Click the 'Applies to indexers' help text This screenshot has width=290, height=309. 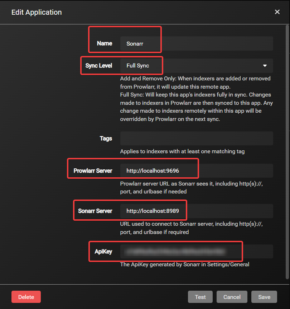(182, 151)
